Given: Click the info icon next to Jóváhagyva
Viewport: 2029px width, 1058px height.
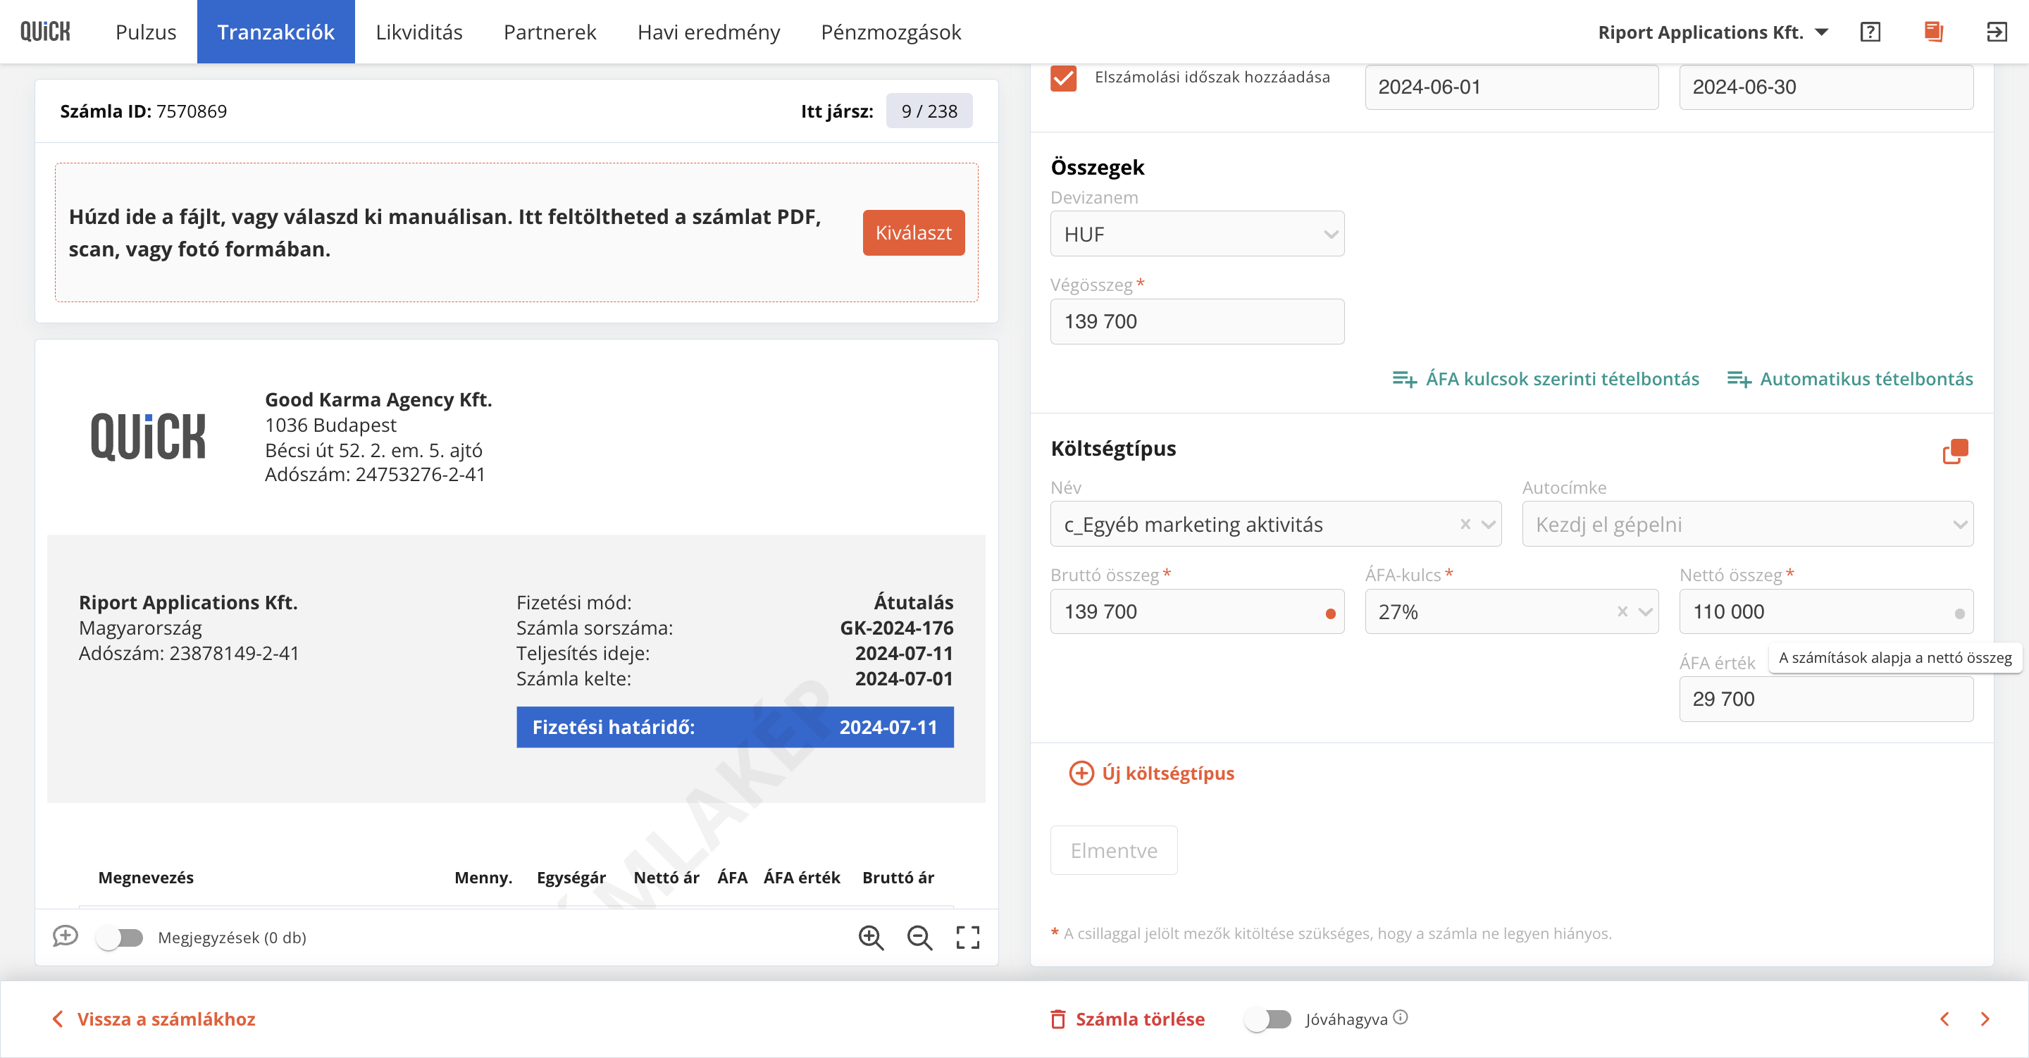Looking at the screenshot, I should pos(1401,1017).
